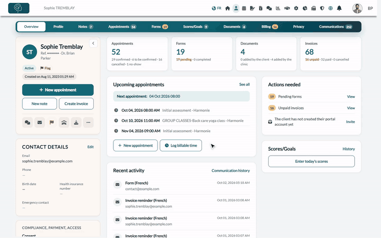Open the Nov 04, 2026 09:00 AM appointment
Viewport: 381px width, 238px height.
181,131
